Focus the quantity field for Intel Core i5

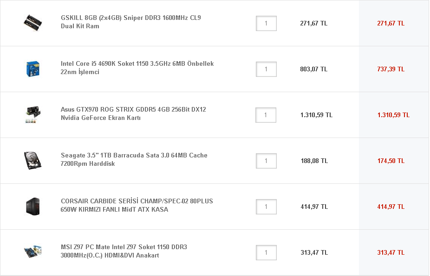pos(266,69)
